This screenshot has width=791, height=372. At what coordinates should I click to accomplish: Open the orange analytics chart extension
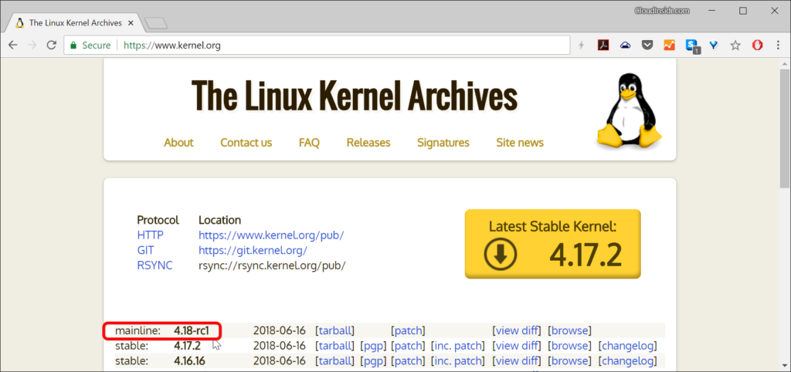point(669,46)
